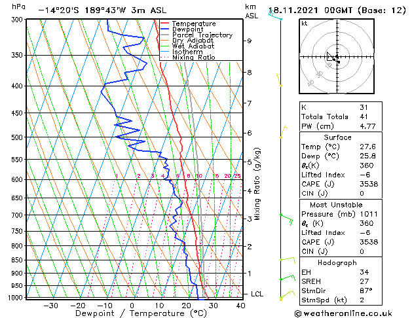
Task: Click the '40' temperature axis label
Action: point(240,306)
